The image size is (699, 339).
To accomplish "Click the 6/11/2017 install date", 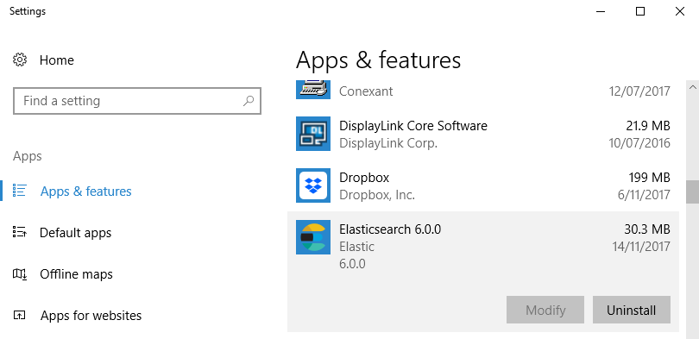I will click(644, 195).
